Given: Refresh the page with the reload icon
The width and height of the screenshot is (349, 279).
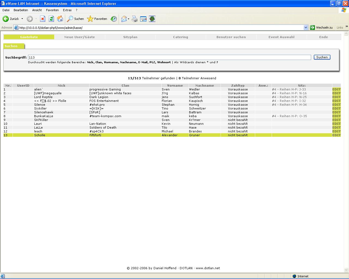Looking at the screenshot, I should coord(51,19).
